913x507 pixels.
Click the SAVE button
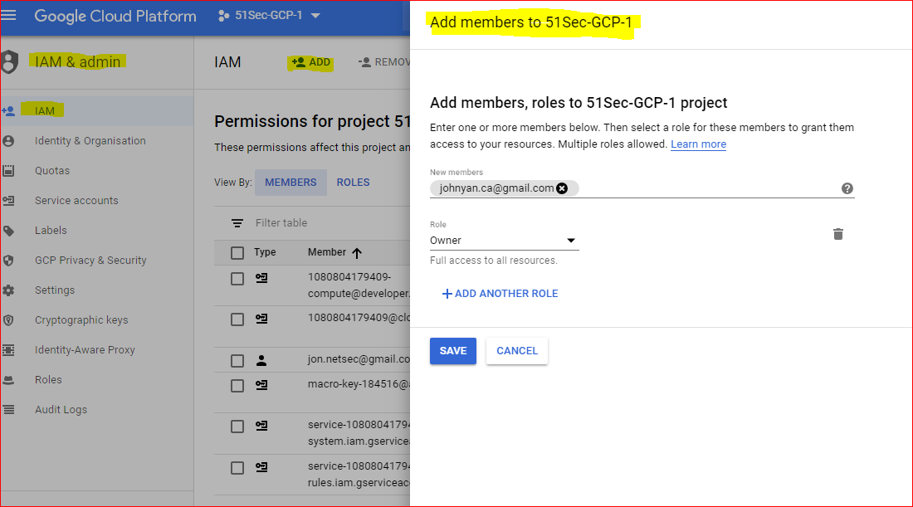pos(453,351)
